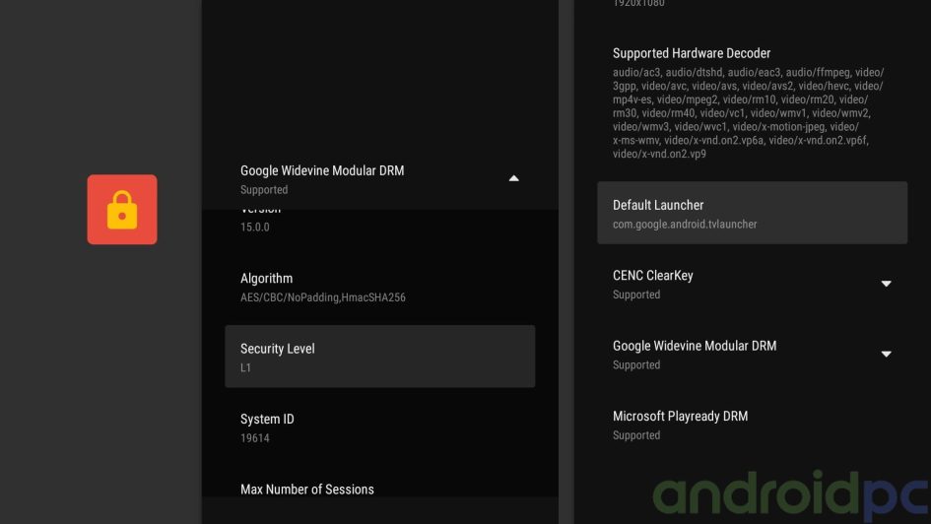
Task: Click the red padlock DRM icon
Action: click(x=121, y=210)
